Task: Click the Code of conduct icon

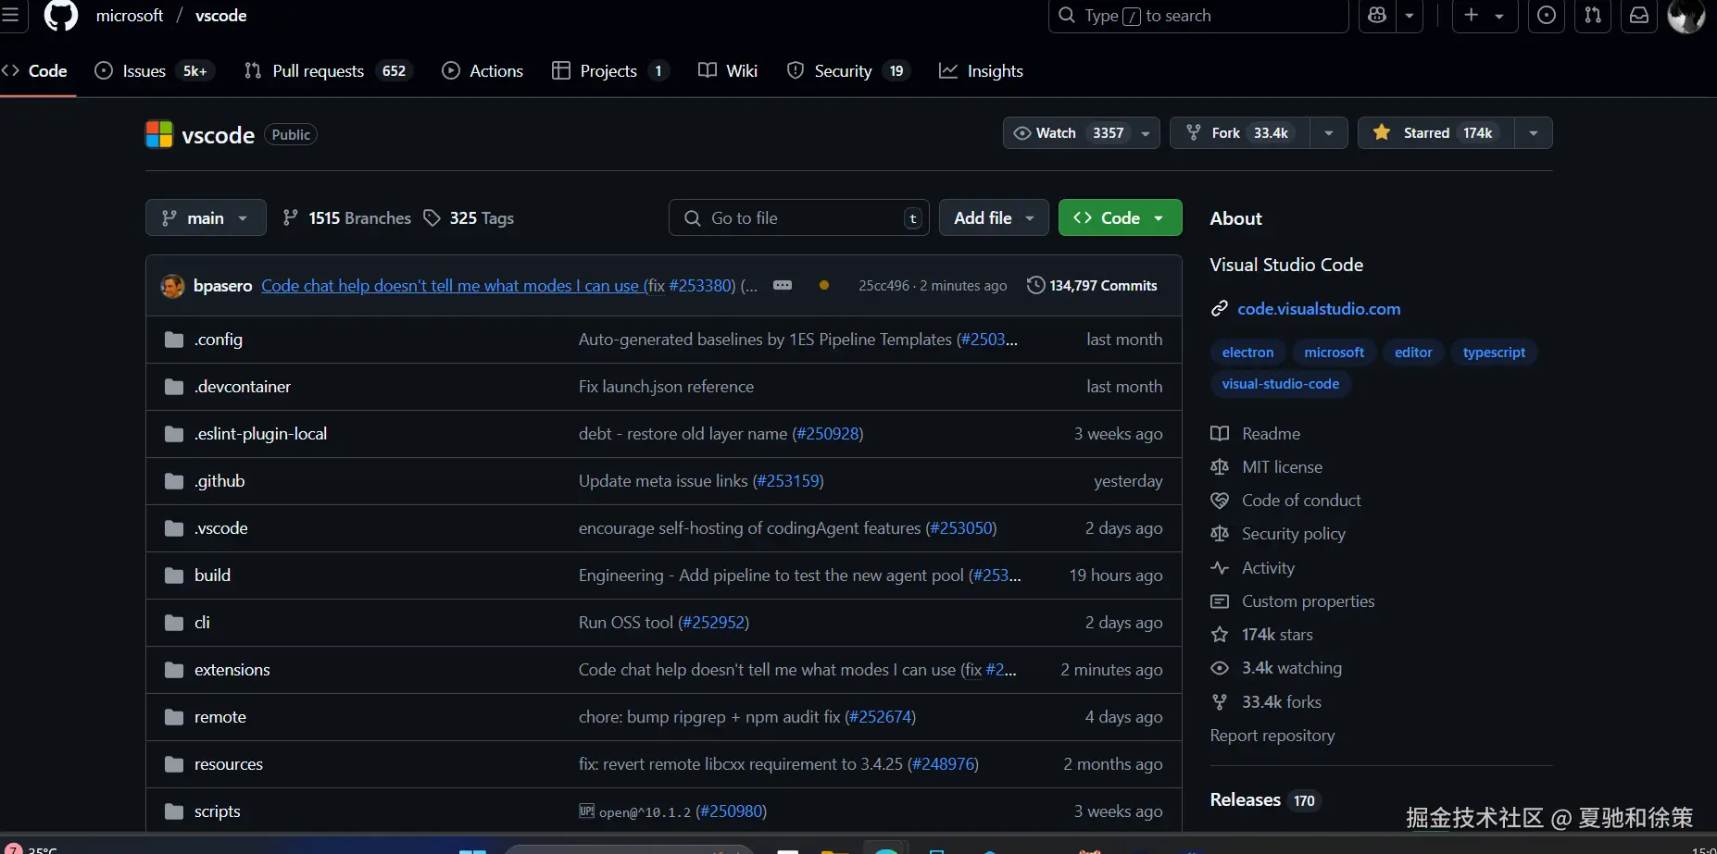Action: [1220, 501]
